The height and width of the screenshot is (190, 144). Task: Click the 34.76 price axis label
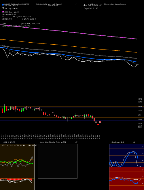(x=140, y=102)
